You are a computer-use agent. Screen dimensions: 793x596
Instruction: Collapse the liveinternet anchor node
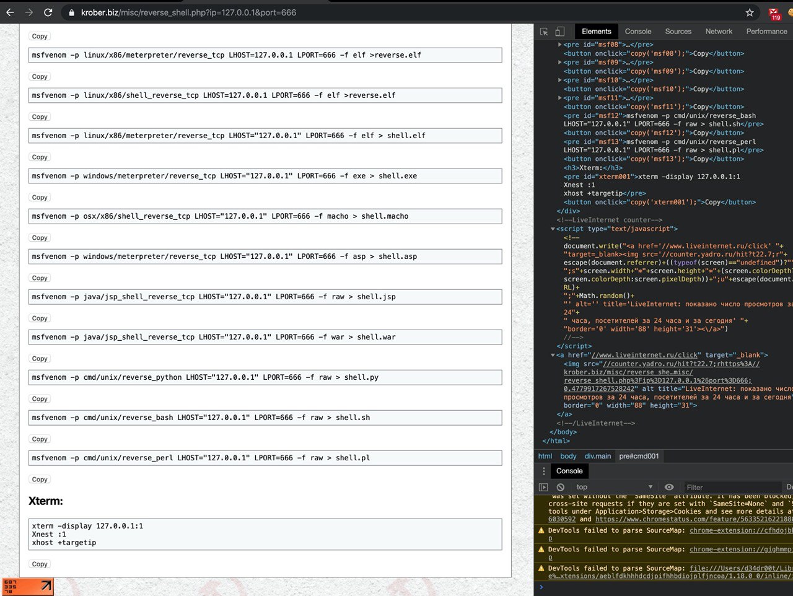point(553,356)
